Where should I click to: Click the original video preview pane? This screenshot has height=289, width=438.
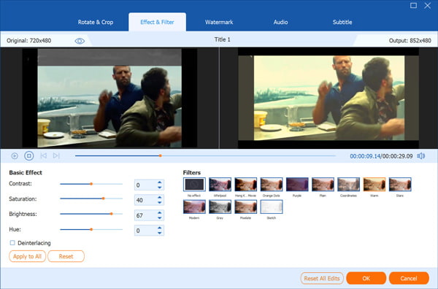point(109,98)
